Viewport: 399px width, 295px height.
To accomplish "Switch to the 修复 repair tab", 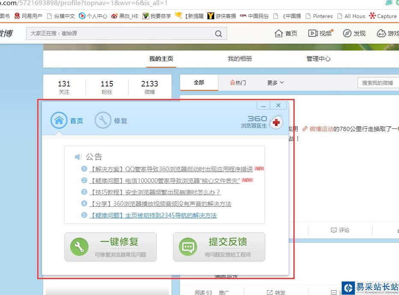I will click(x=111, y=120).
